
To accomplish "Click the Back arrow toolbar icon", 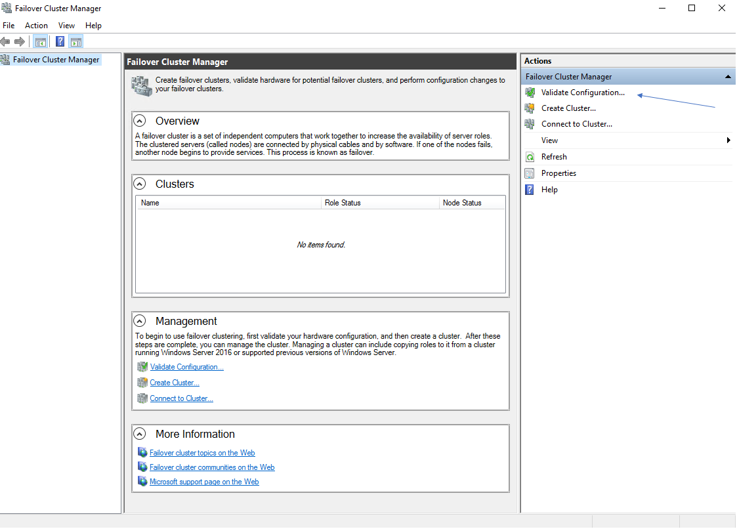I will pyautogui.click(x=5, y=42).
